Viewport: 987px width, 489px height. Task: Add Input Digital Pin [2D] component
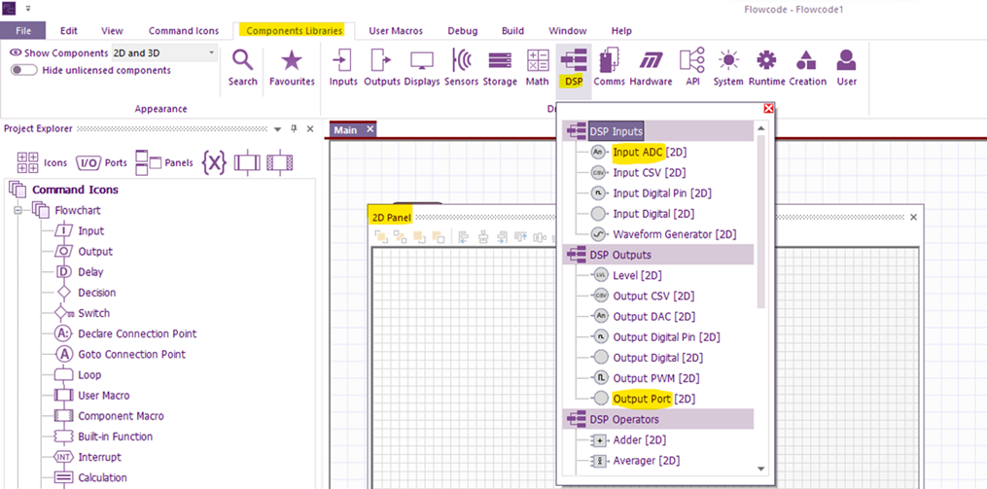pyautogui.click(x=651, y=193)
